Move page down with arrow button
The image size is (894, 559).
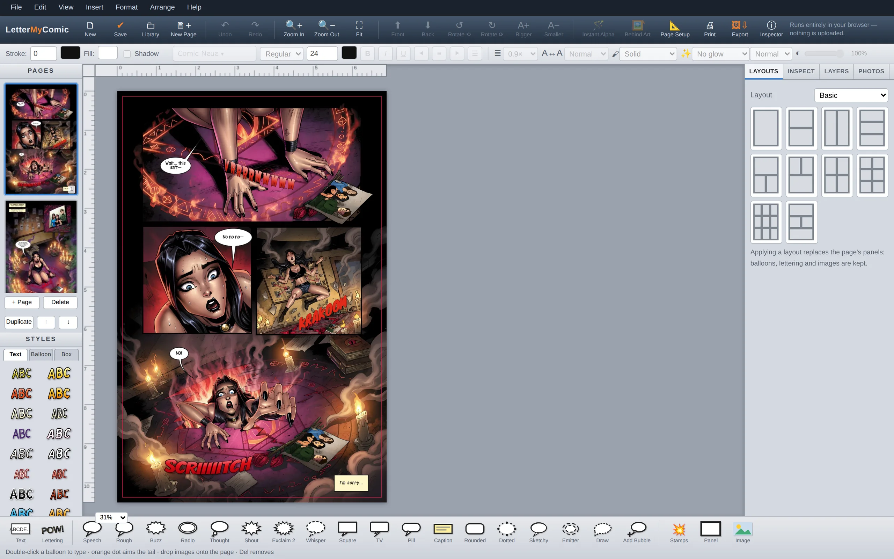tap(68, 322)
